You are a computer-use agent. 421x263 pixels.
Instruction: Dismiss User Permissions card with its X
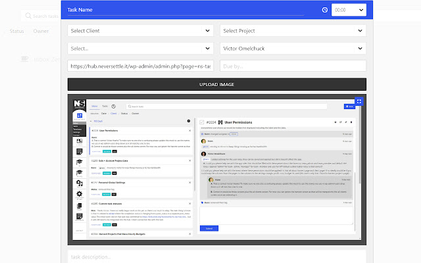[x=190, y=131]
